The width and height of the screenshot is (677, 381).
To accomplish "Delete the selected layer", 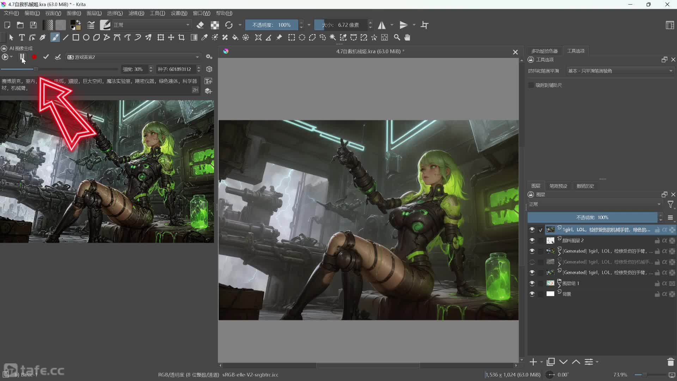I will click(x=670, y=362).
